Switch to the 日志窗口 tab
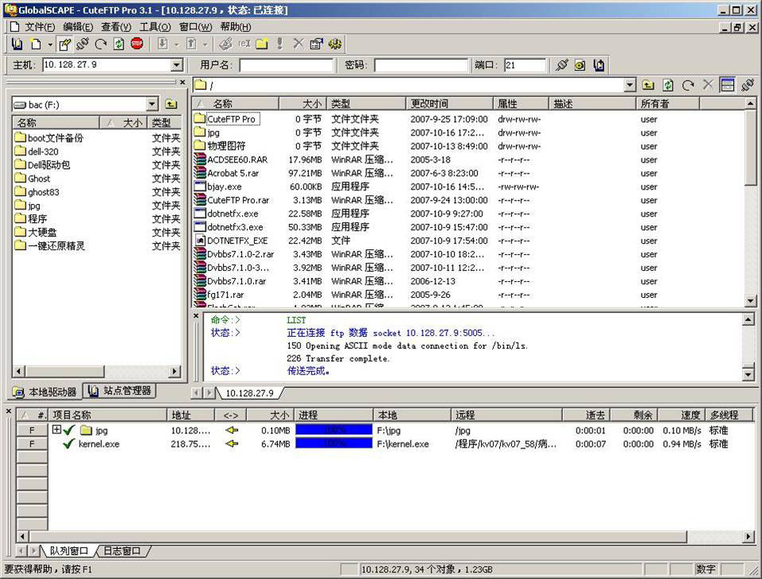The height and width of the screenshot is (579, 762). 122,550
